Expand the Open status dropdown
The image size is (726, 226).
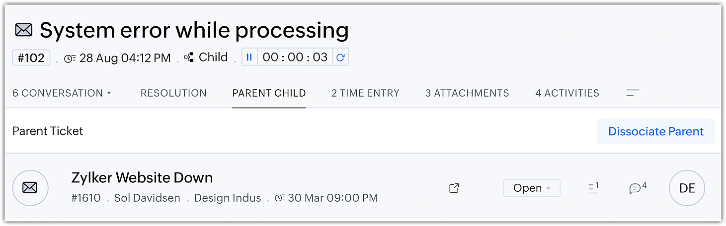pos(532,188)
